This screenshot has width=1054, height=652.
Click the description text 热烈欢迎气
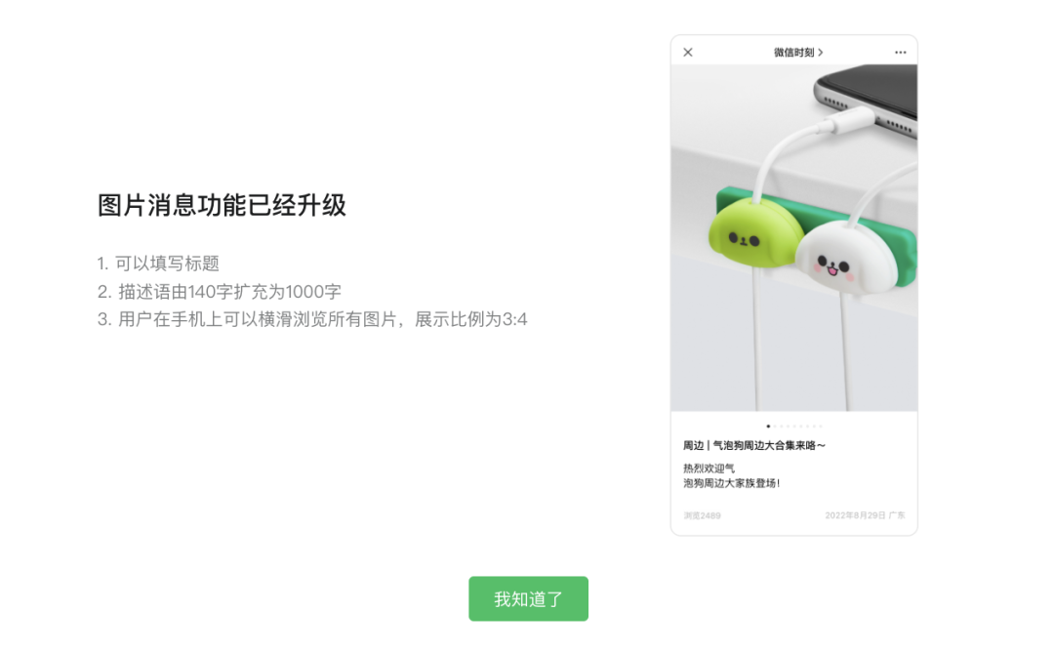pos(709,468)
